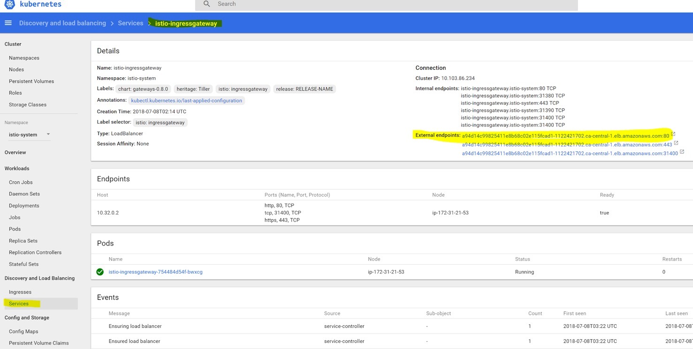Open external link icon for port 80 endpoint

[673, 134]
